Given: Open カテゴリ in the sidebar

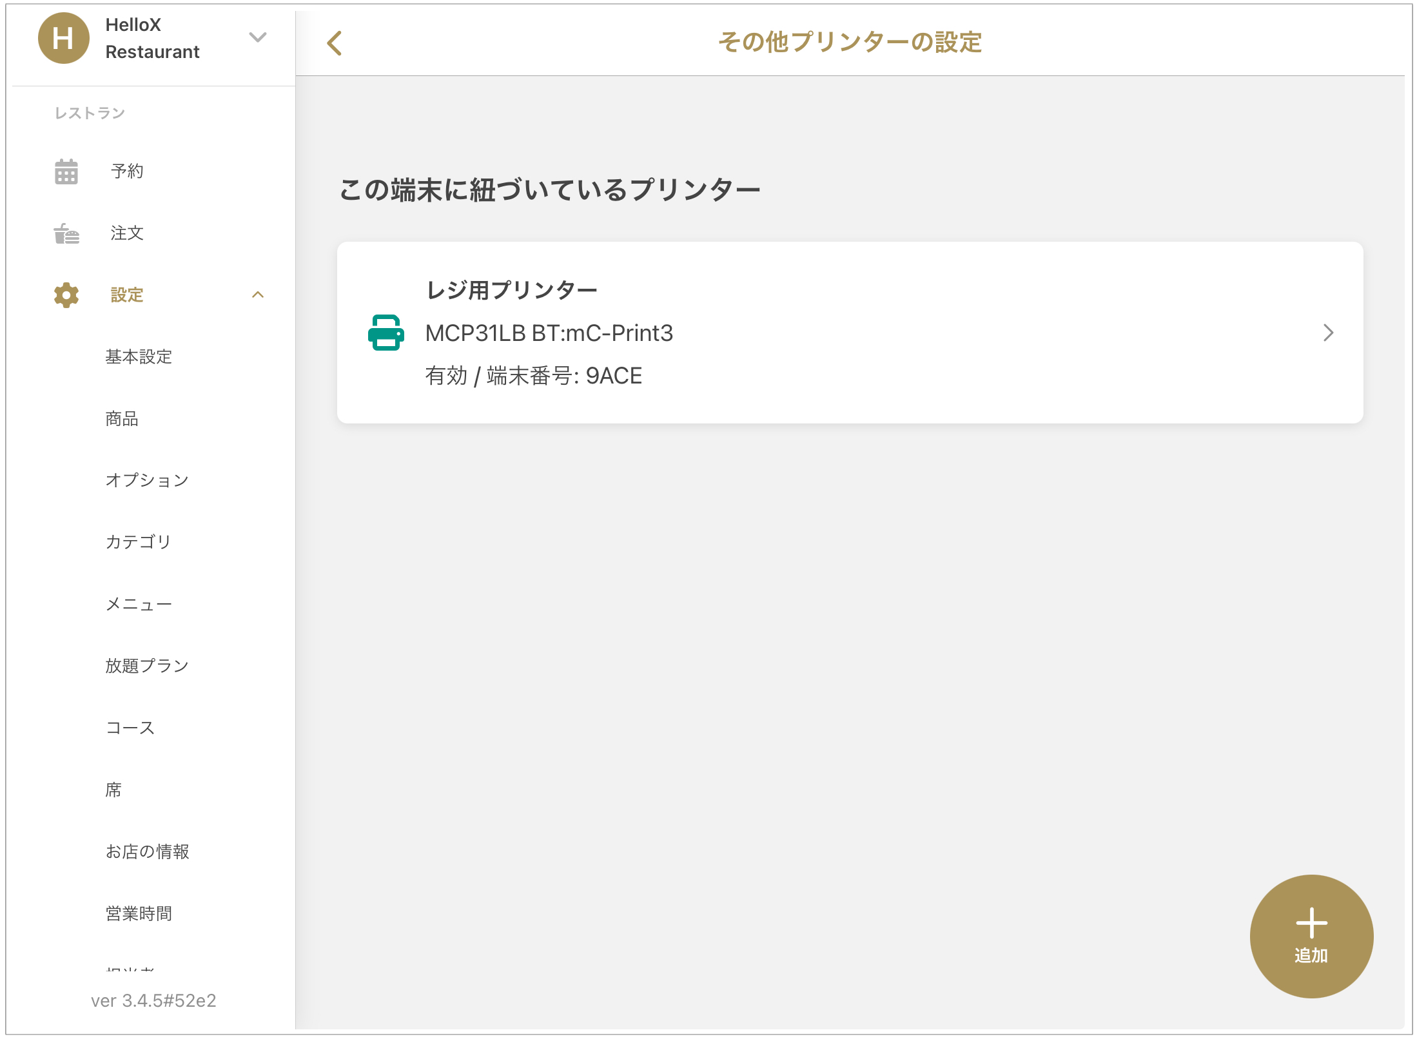Looking at the screenshot, I should 139,542.
